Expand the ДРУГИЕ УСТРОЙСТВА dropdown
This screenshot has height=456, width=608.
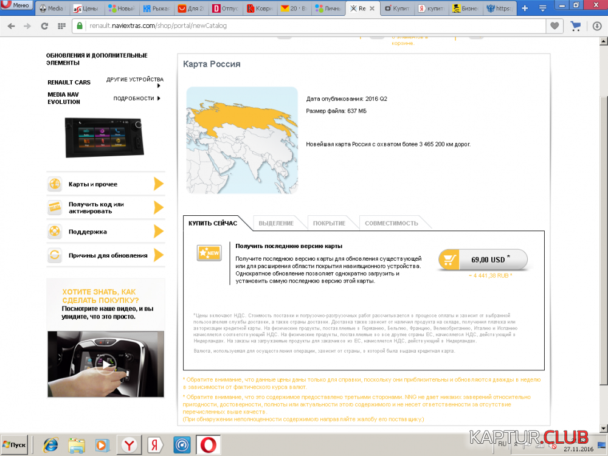135,80
